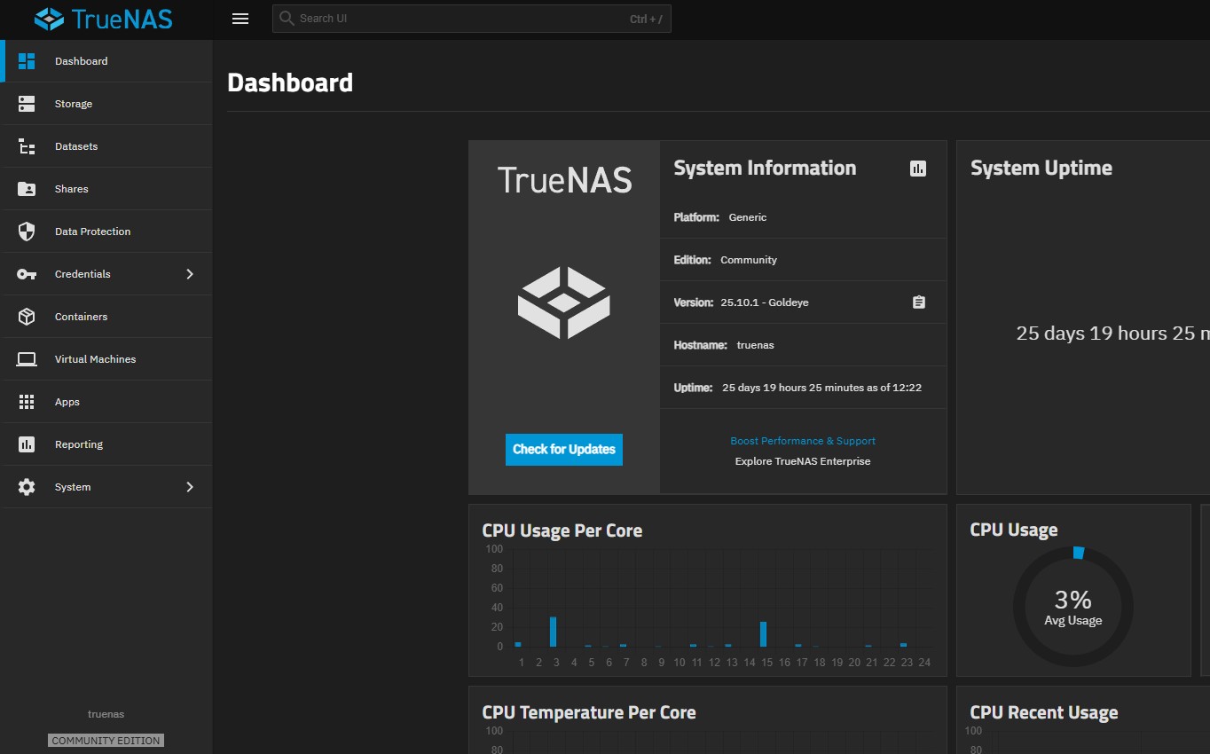Collapse the sidebar with the hamburger icon

tap(240, 18)
